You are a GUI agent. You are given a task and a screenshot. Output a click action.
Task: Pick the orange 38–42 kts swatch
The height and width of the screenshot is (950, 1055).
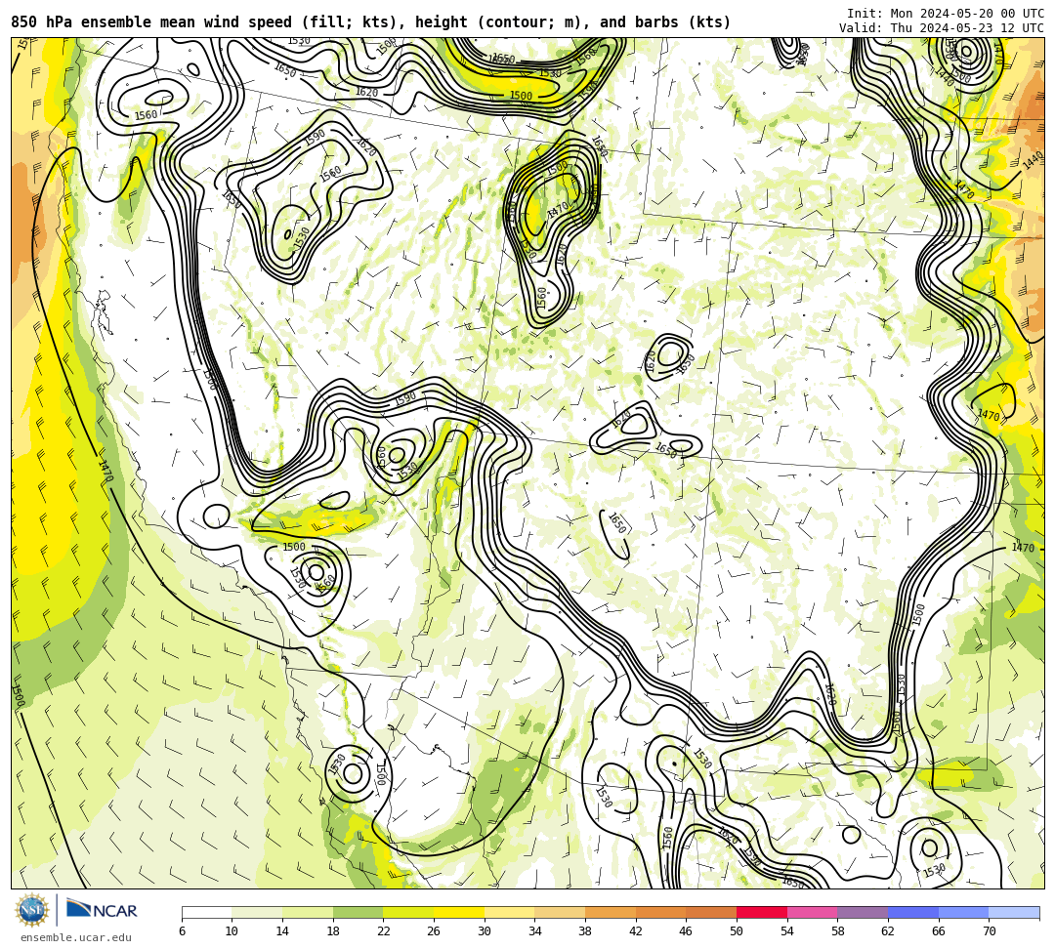point(611,912)
